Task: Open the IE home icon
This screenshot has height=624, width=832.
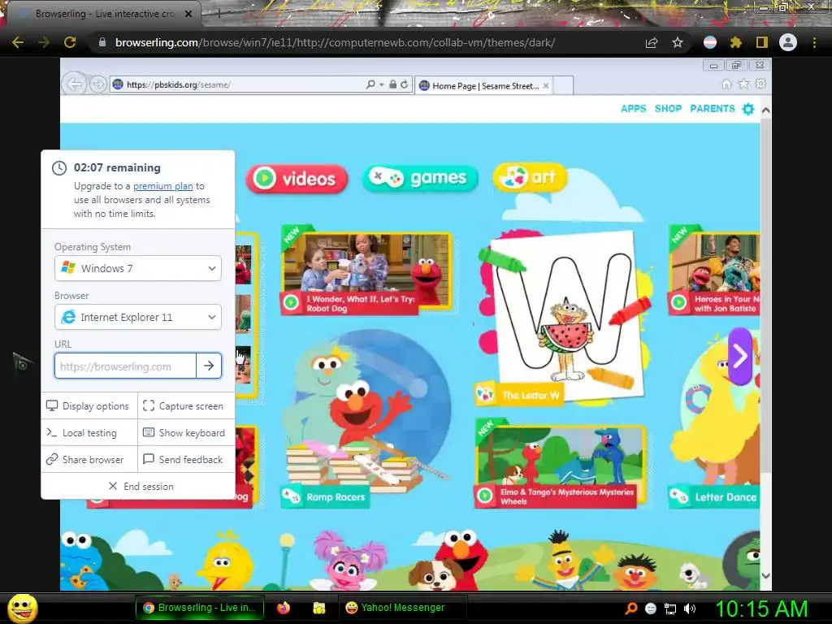Action: (x=727, y=84)
